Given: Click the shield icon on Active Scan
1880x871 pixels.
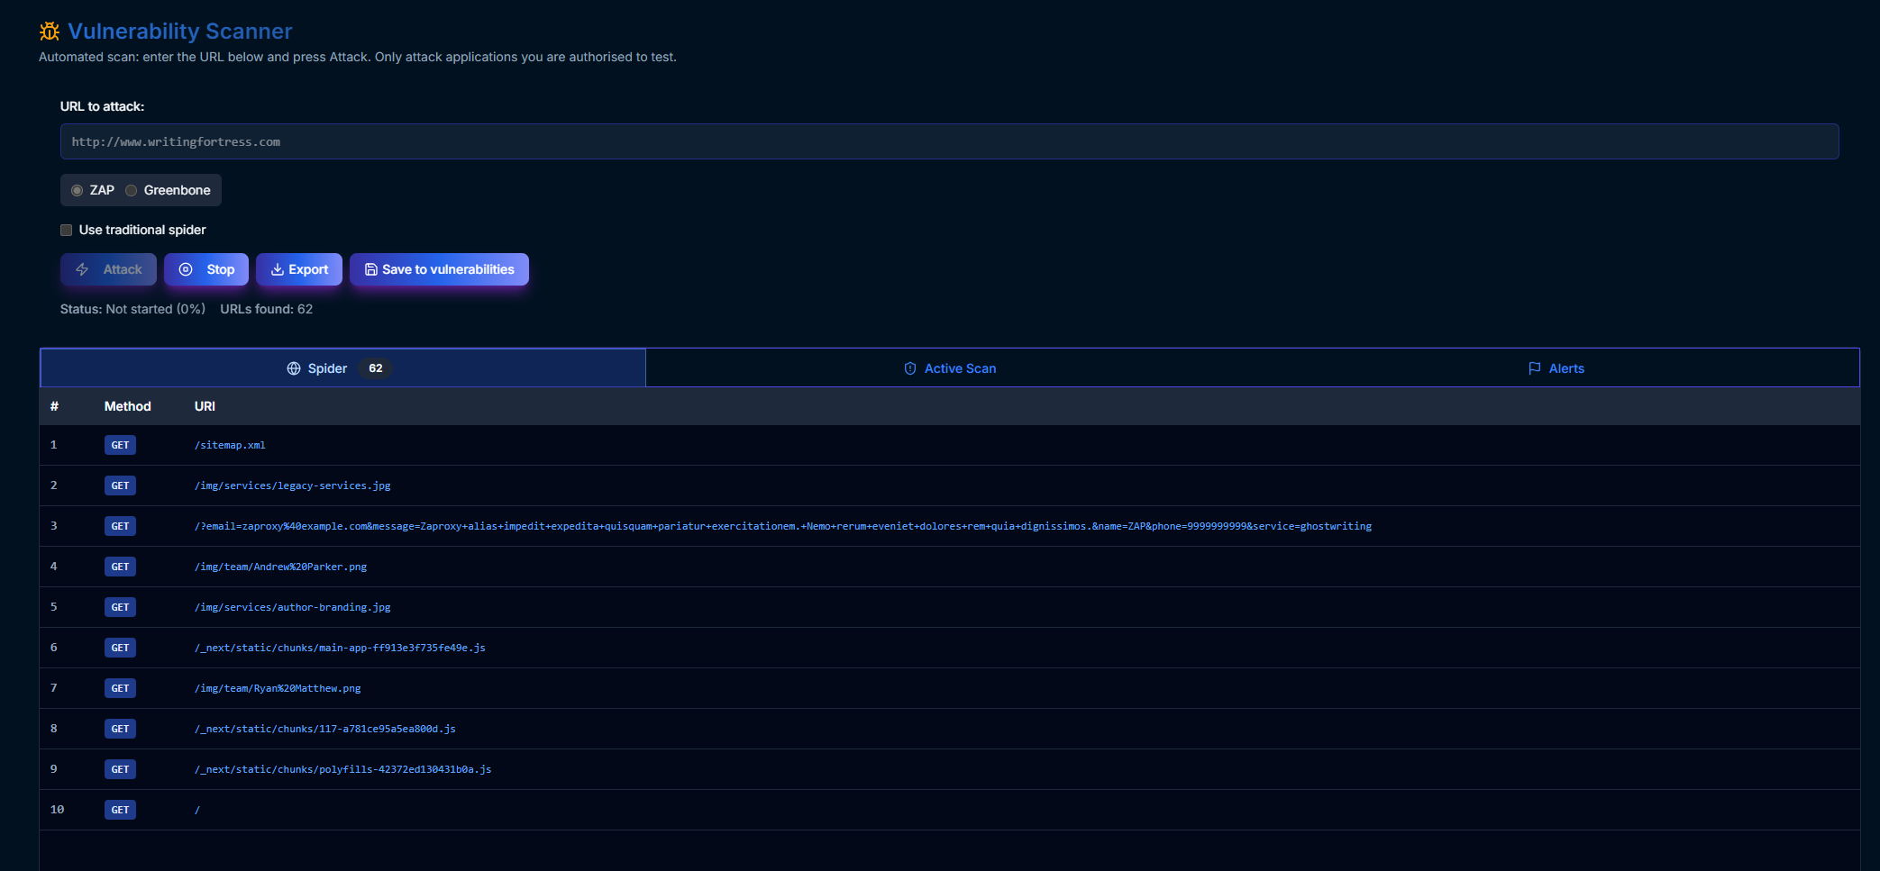Looking at the screenshot, I should 910,368.
